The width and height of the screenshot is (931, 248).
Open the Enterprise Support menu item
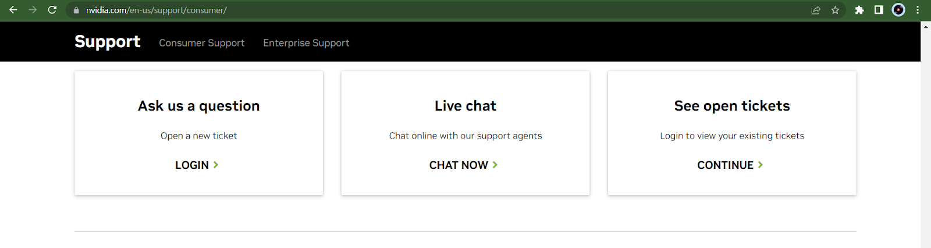(306, 43)
